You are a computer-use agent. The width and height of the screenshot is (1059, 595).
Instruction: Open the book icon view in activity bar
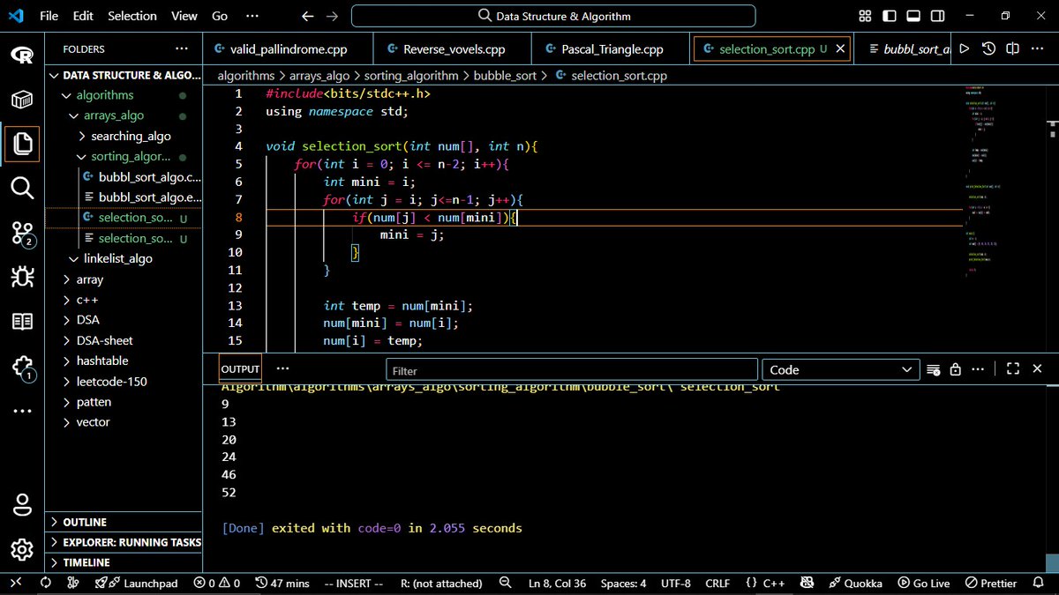pyautogui.click(x=22, y=322)
